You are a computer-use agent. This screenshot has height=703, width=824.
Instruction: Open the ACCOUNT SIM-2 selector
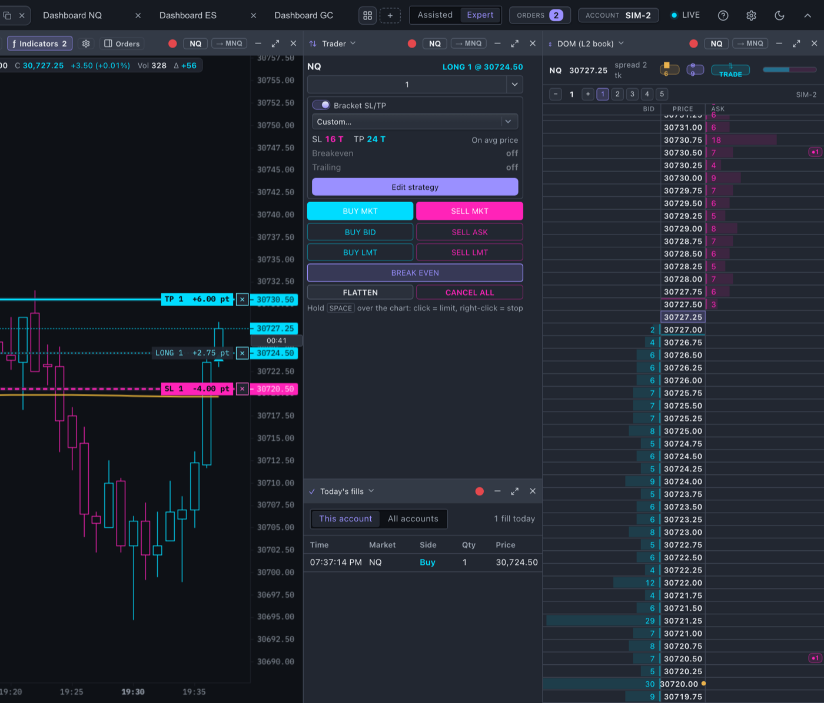point(618,15)
